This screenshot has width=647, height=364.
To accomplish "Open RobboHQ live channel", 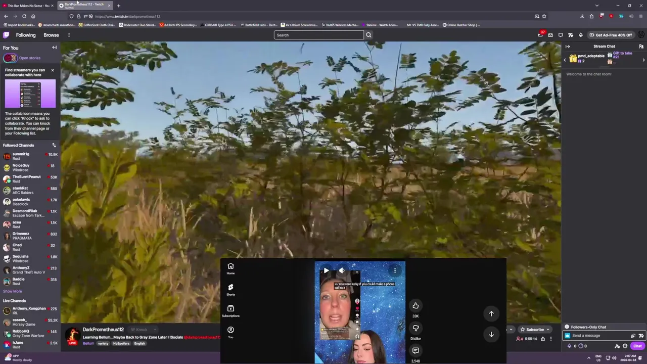I will pos(30,333).
